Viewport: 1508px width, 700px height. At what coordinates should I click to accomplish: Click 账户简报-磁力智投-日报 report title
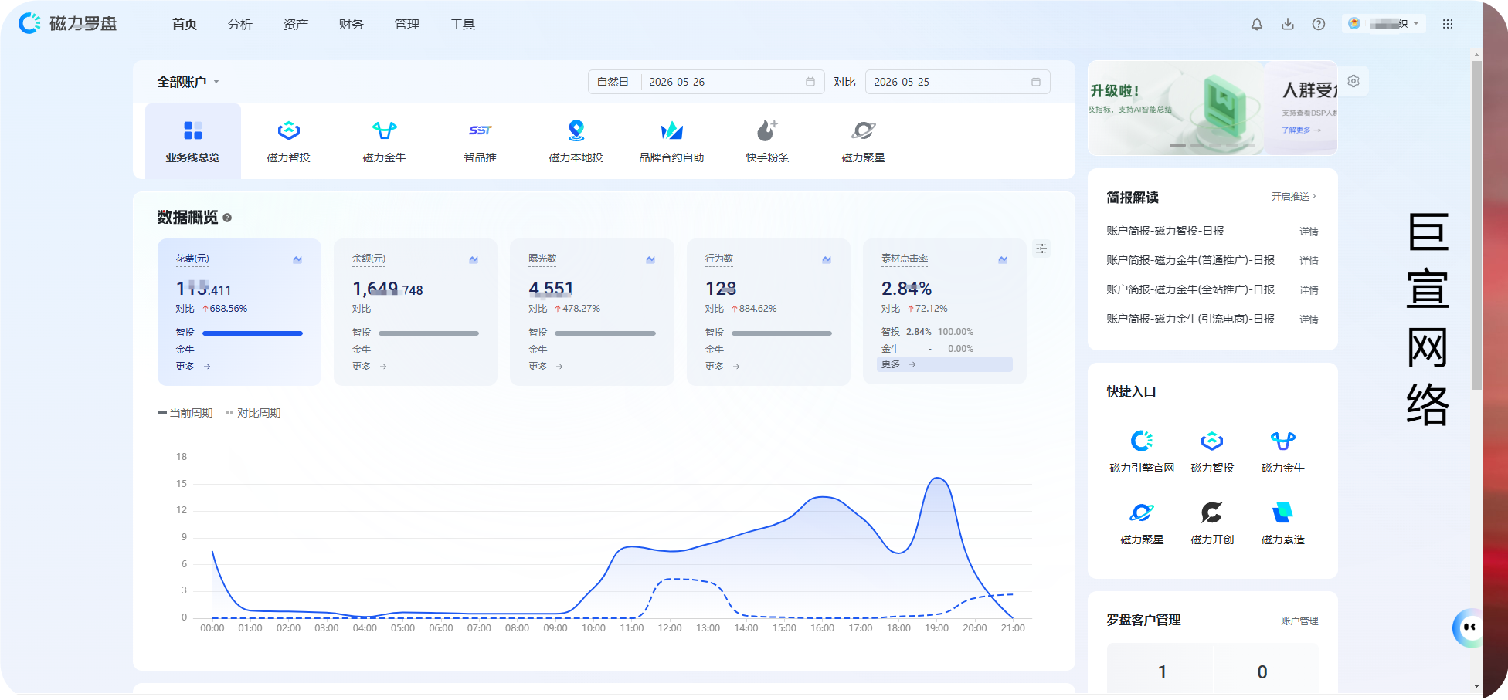[x=1165, y=231]
